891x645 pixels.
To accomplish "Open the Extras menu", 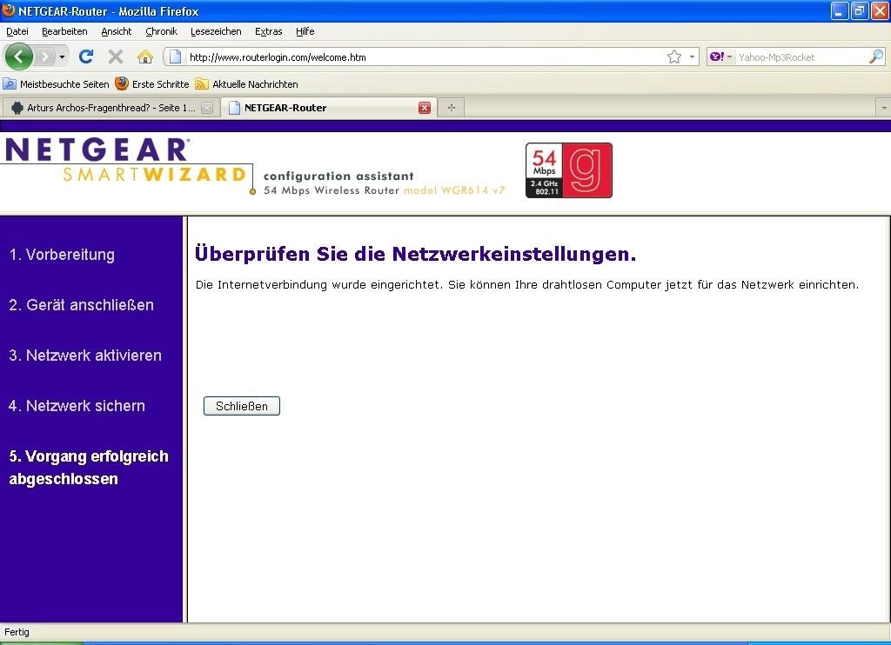I will coord(268,31).
